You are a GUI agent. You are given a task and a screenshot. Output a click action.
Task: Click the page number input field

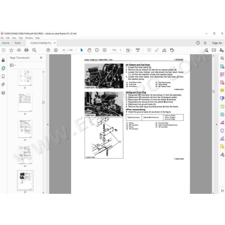click(x=64, y=50)
